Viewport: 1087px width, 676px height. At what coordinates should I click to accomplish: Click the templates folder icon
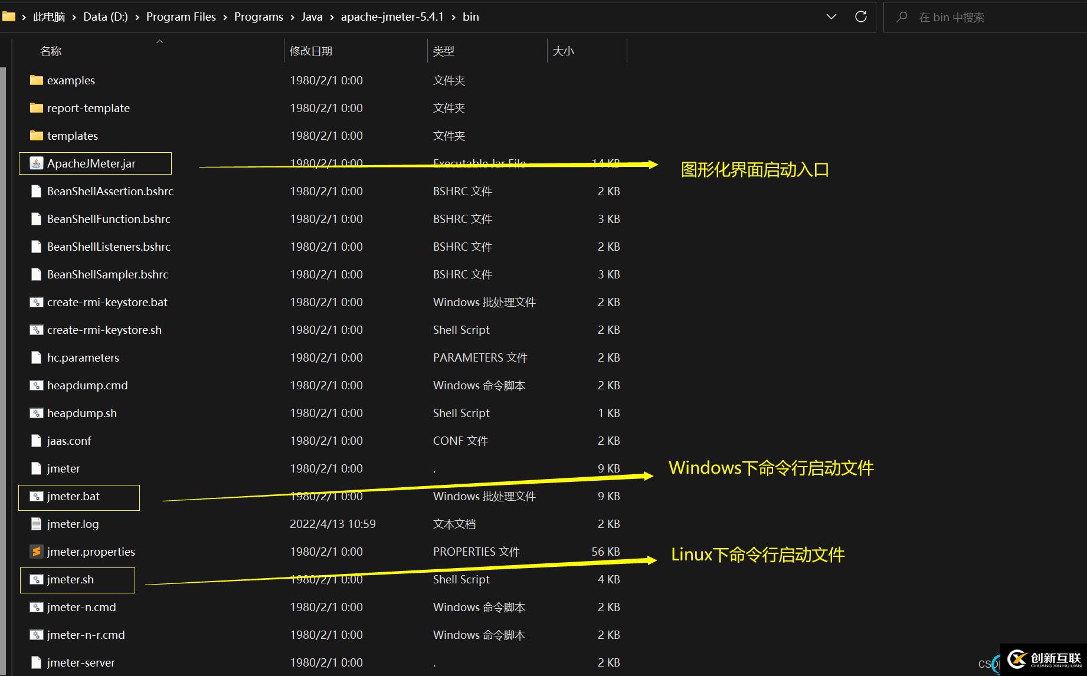[x=37, y=135]
